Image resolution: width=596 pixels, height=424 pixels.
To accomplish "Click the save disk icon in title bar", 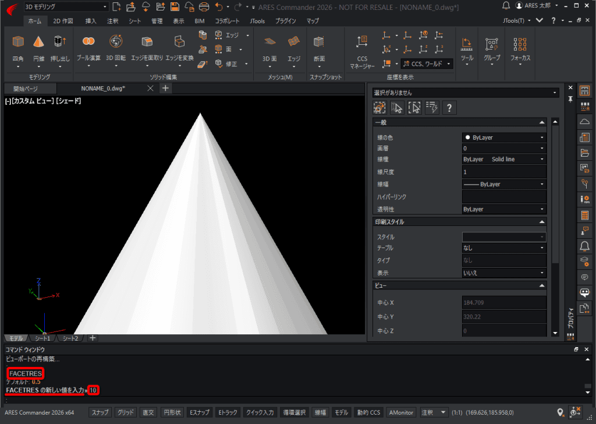I will click(175, 6).
